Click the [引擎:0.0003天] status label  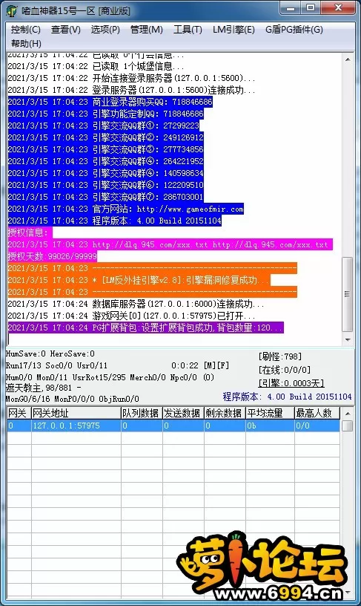291,383
